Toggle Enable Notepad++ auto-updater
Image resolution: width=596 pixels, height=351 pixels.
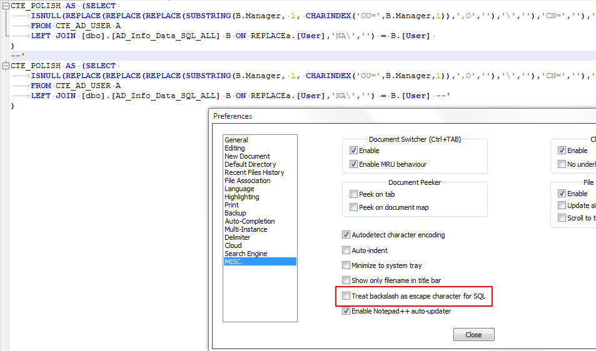tap(346, 311)
